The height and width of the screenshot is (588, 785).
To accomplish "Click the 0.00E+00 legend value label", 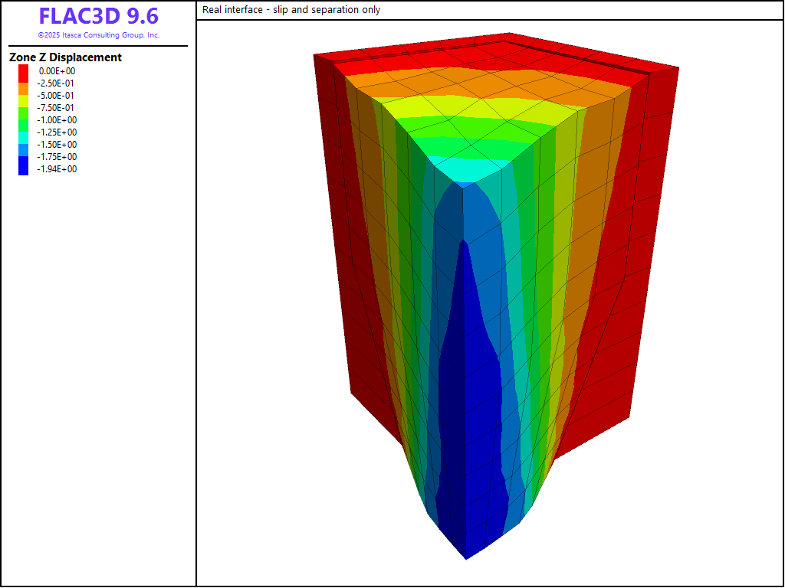I will point(57,71).
